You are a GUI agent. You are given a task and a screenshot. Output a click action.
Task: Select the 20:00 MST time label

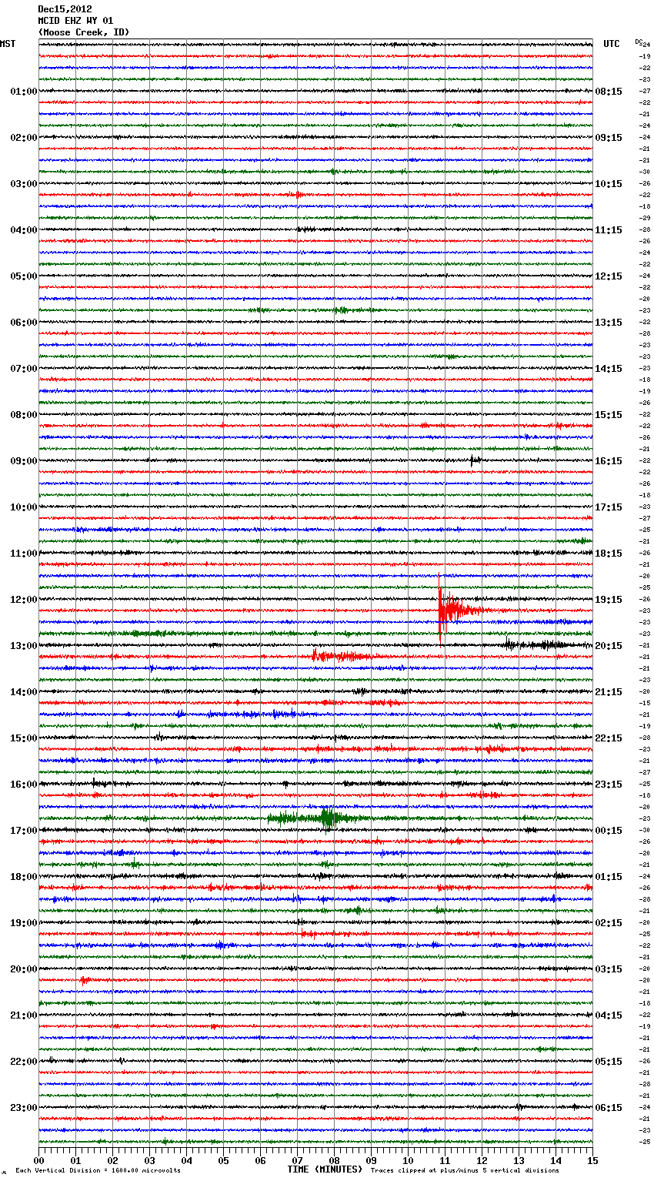point(24,969)
